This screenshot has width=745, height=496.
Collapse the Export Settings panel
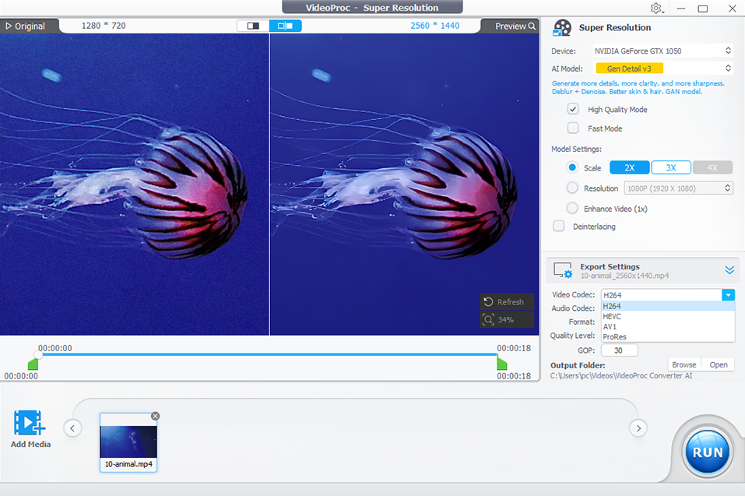[729, 270]
